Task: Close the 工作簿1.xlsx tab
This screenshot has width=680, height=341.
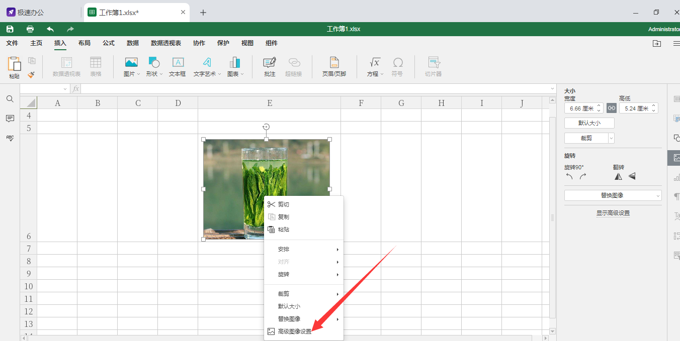Action: (183, 13)
